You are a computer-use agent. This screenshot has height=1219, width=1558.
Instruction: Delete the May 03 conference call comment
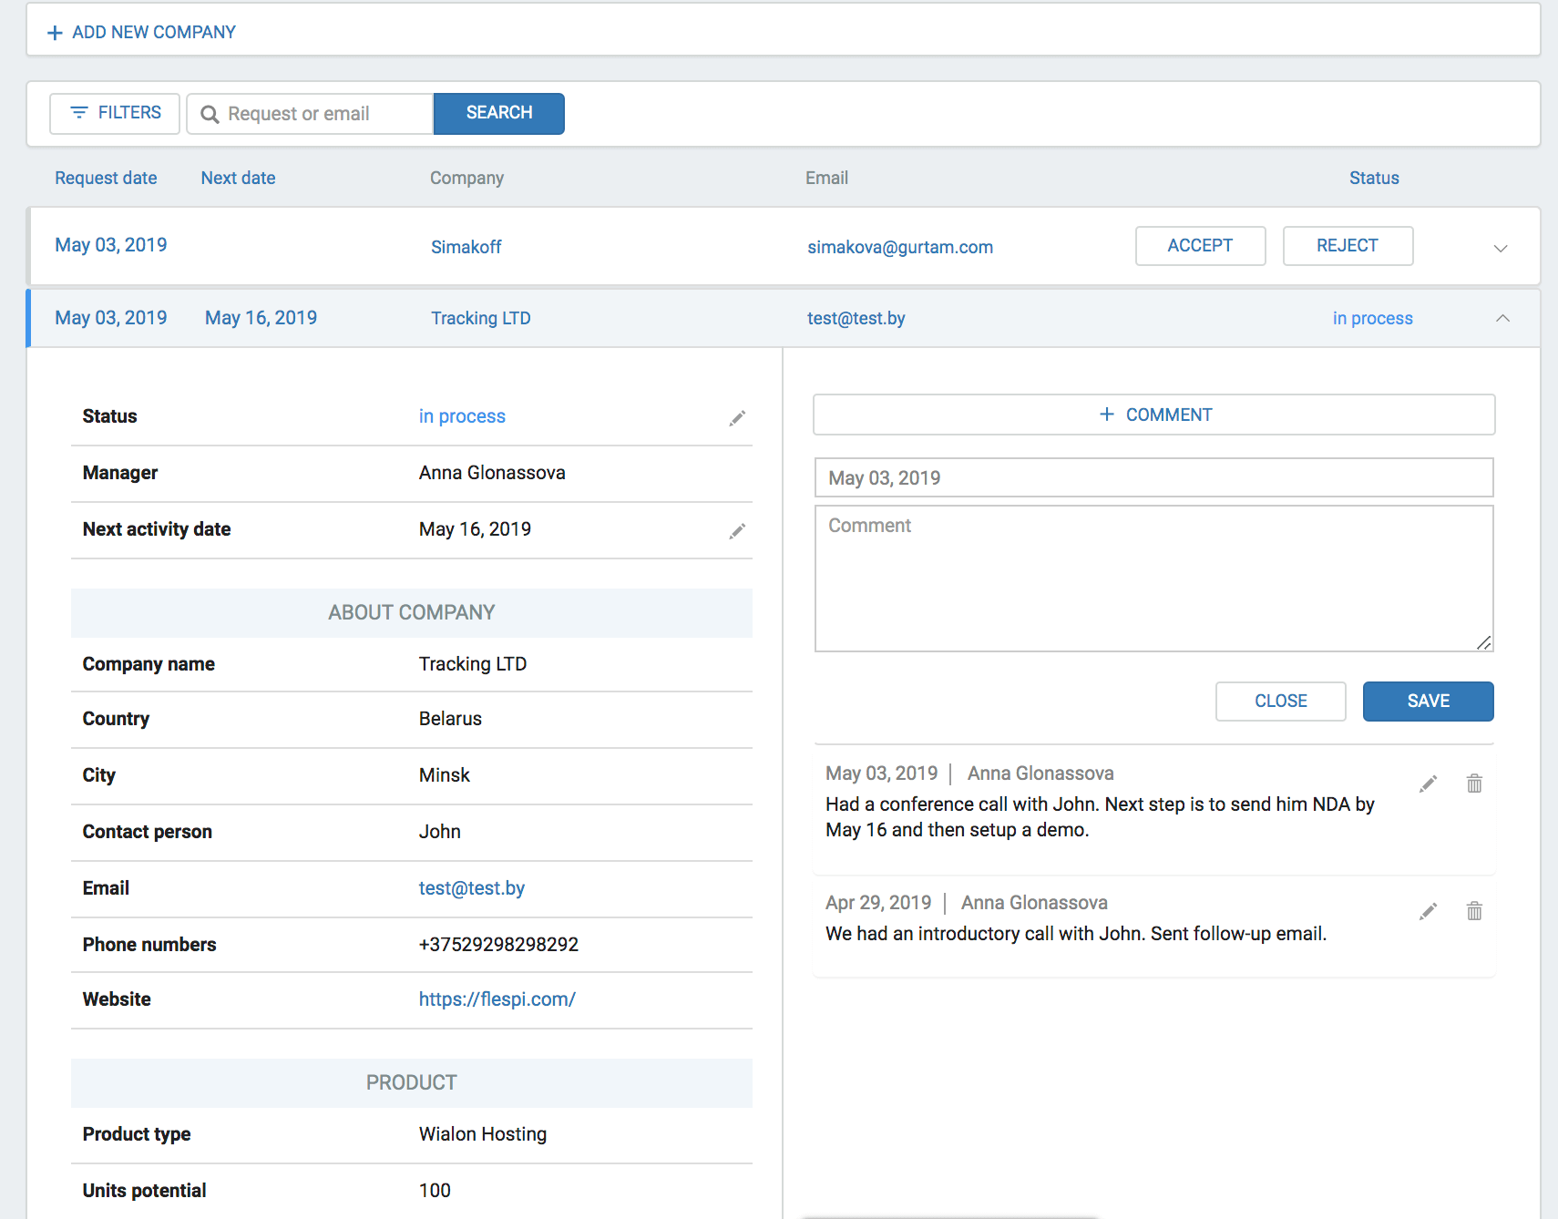click(1474, 784)
